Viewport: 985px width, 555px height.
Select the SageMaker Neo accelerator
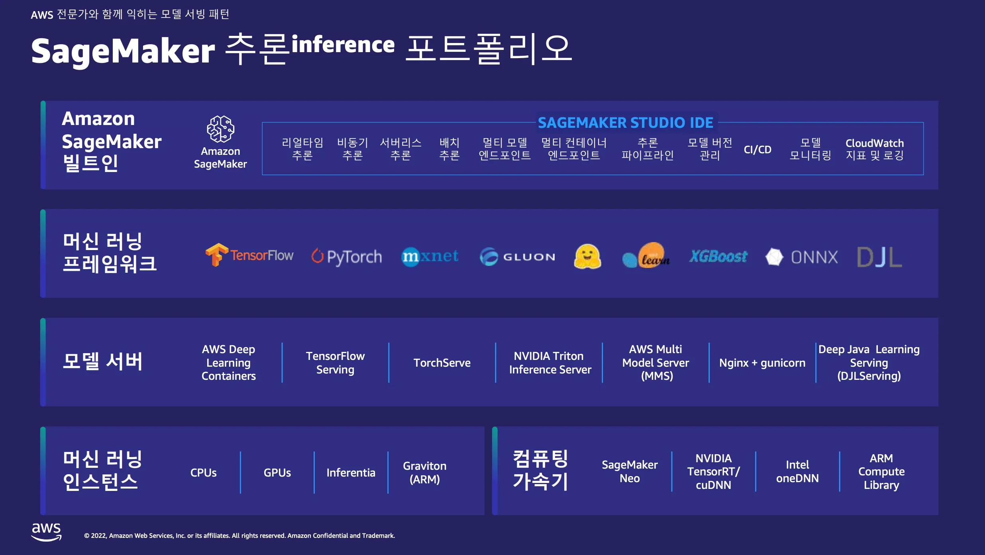pyautogui.click(x=630, y=471)
